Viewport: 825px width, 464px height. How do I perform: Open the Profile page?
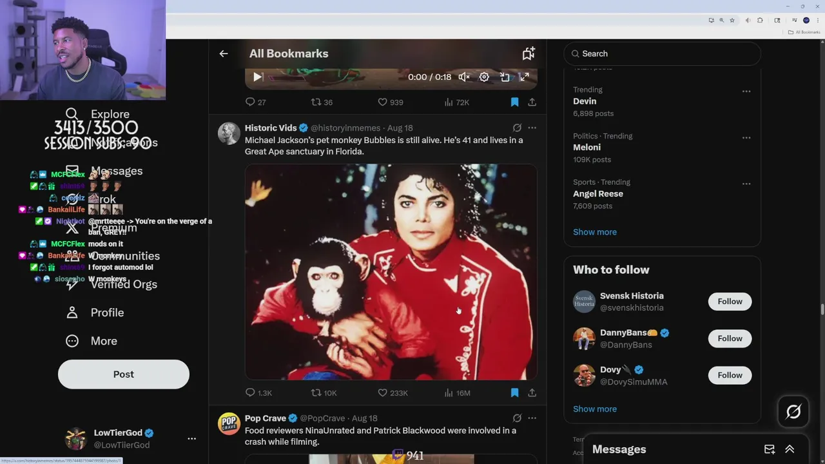coord(95,313)
